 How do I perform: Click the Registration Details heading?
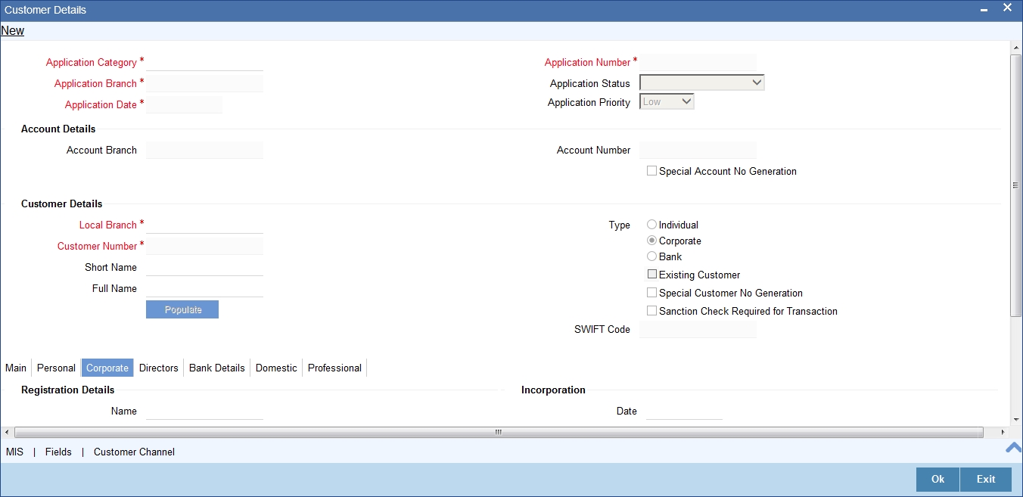(68, 390)
